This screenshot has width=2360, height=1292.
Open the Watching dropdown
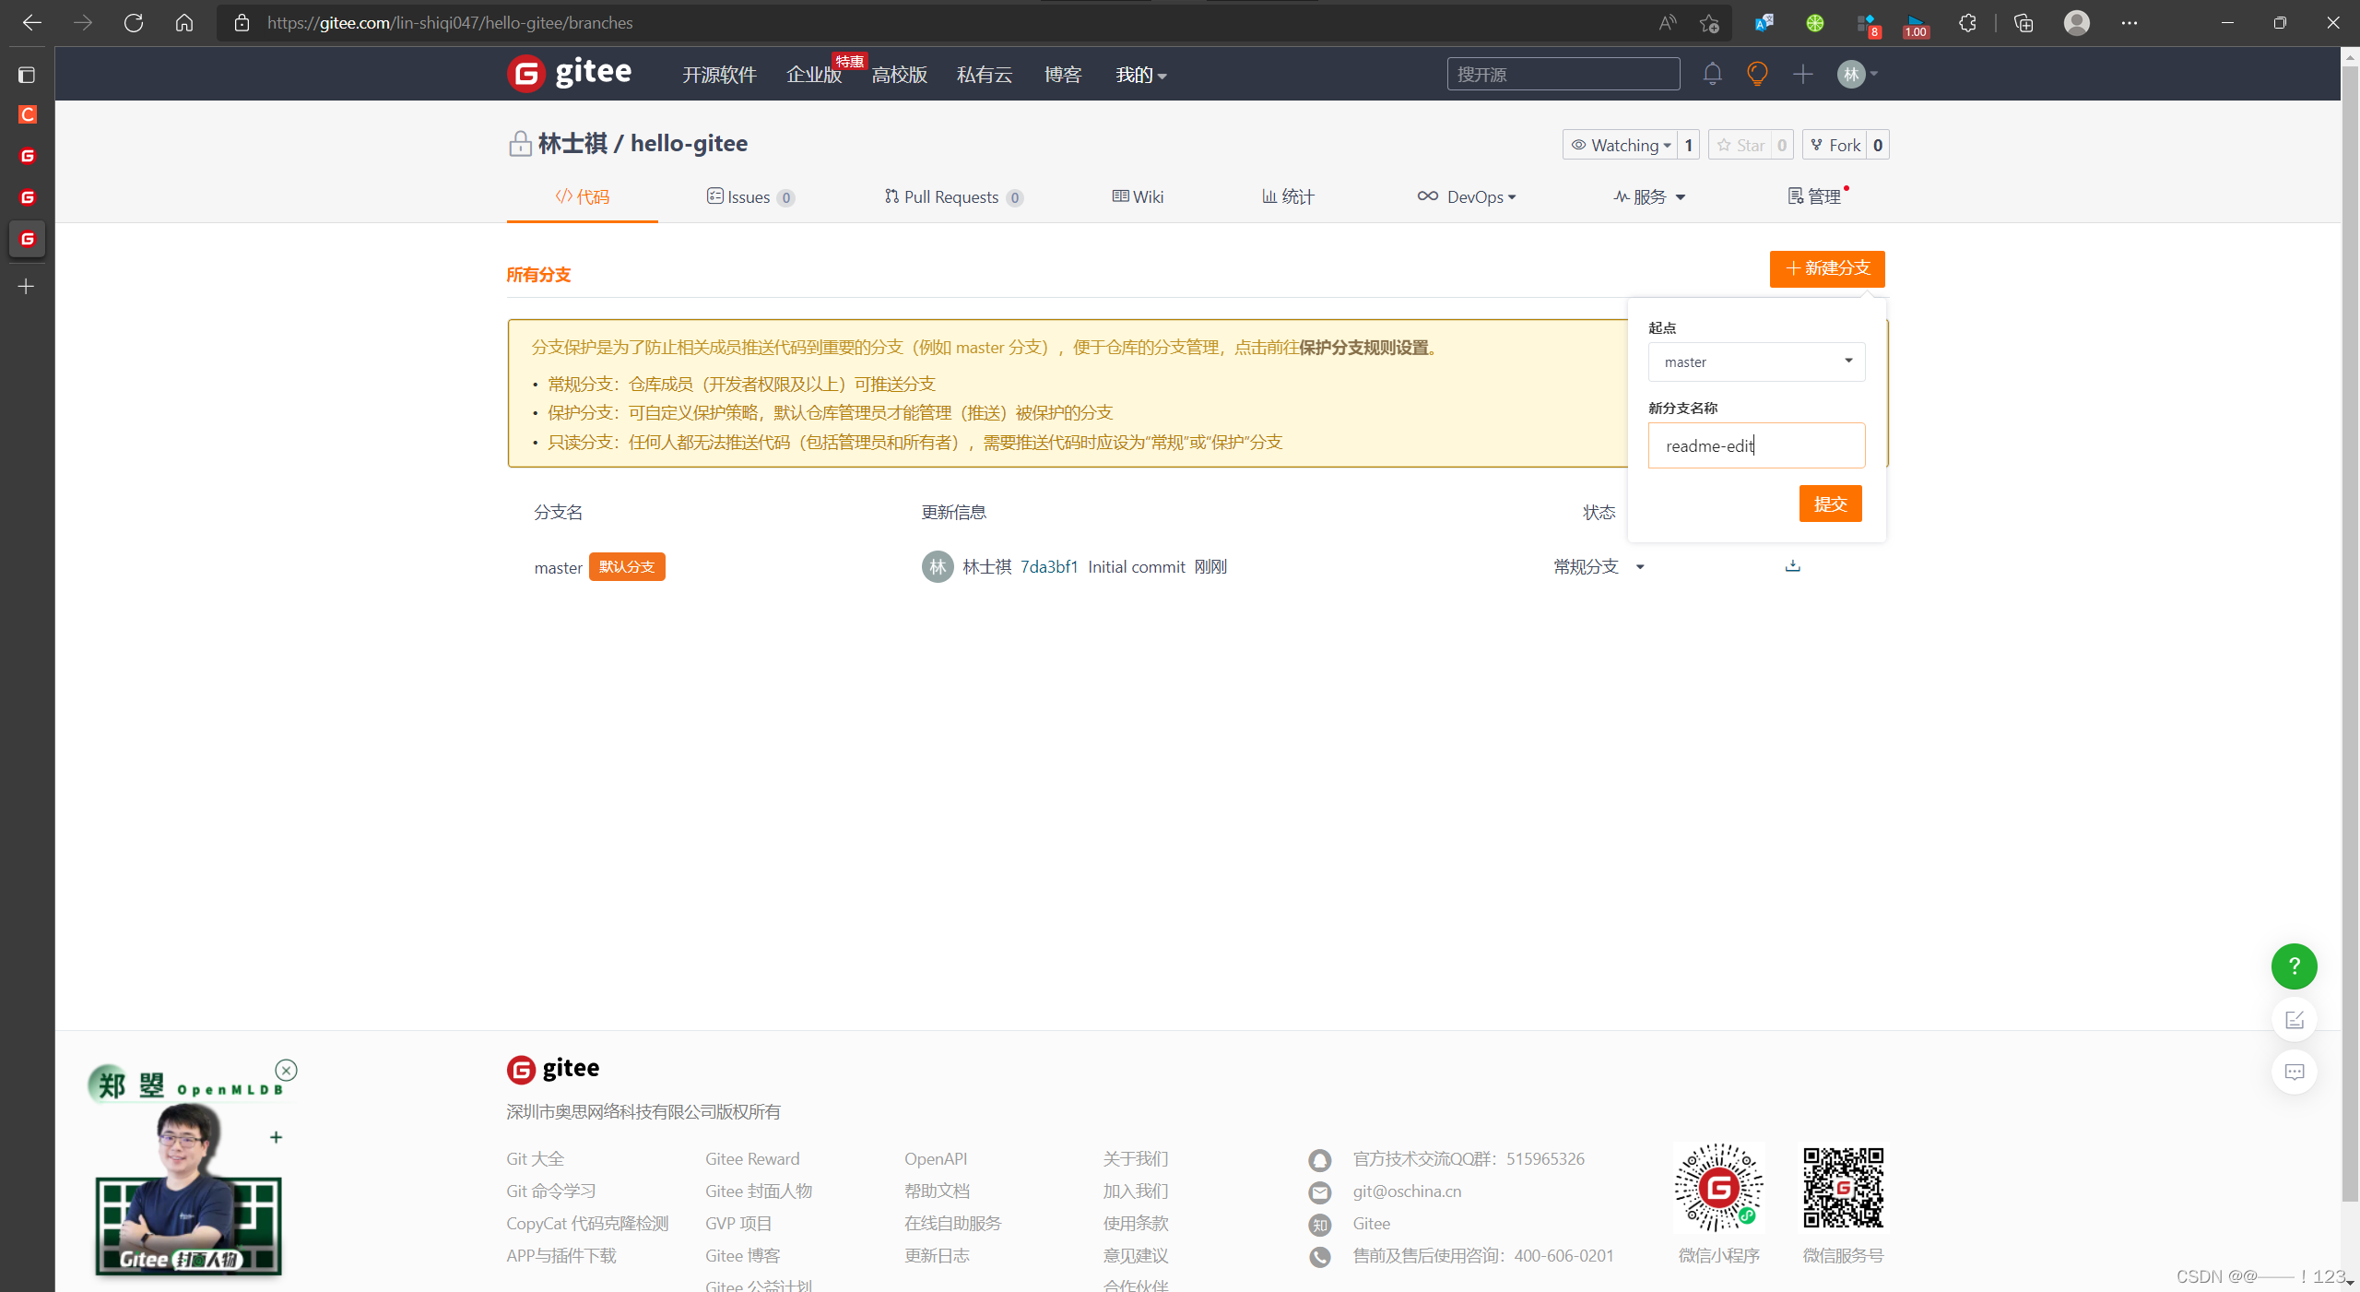1621,145
